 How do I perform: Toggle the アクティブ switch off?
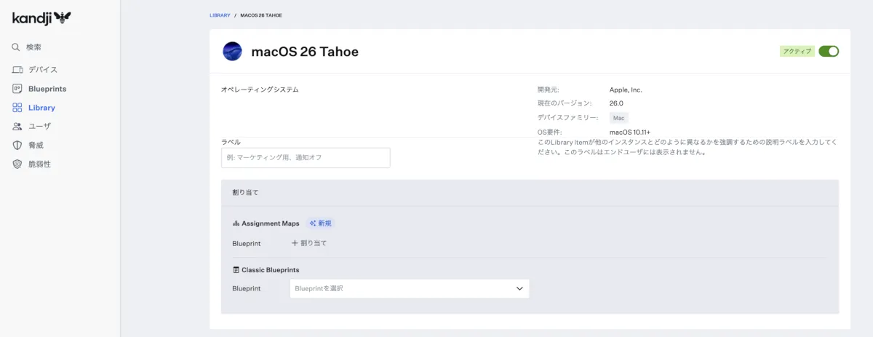[829, 51]
